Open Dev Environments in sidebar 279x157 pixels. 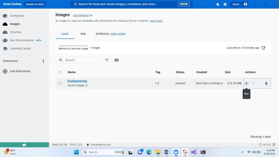click(x=22, y=40)
